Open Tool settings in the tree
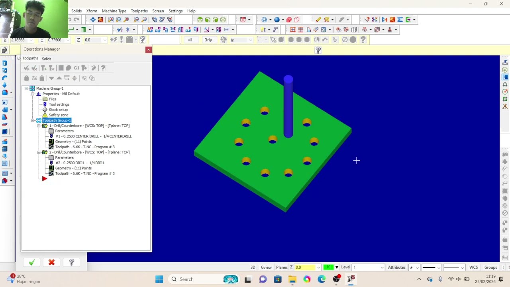This screenshot has height=287, width=510. [59, 104]
